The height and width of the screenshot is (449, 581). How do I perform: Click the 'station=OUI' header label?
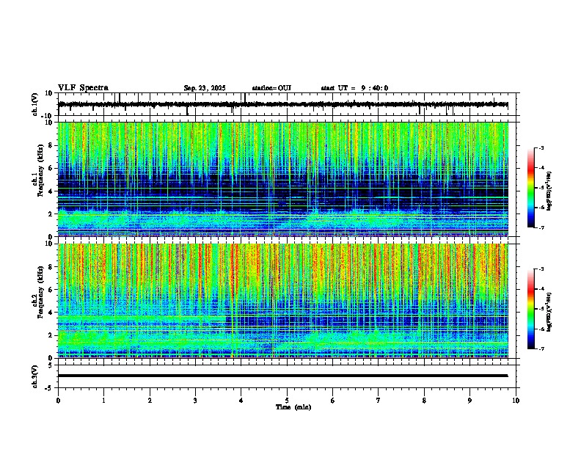[271, 88]
